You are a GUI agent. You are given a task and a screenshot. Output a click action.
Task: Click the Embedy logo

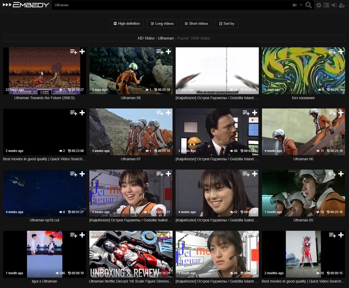26,5
